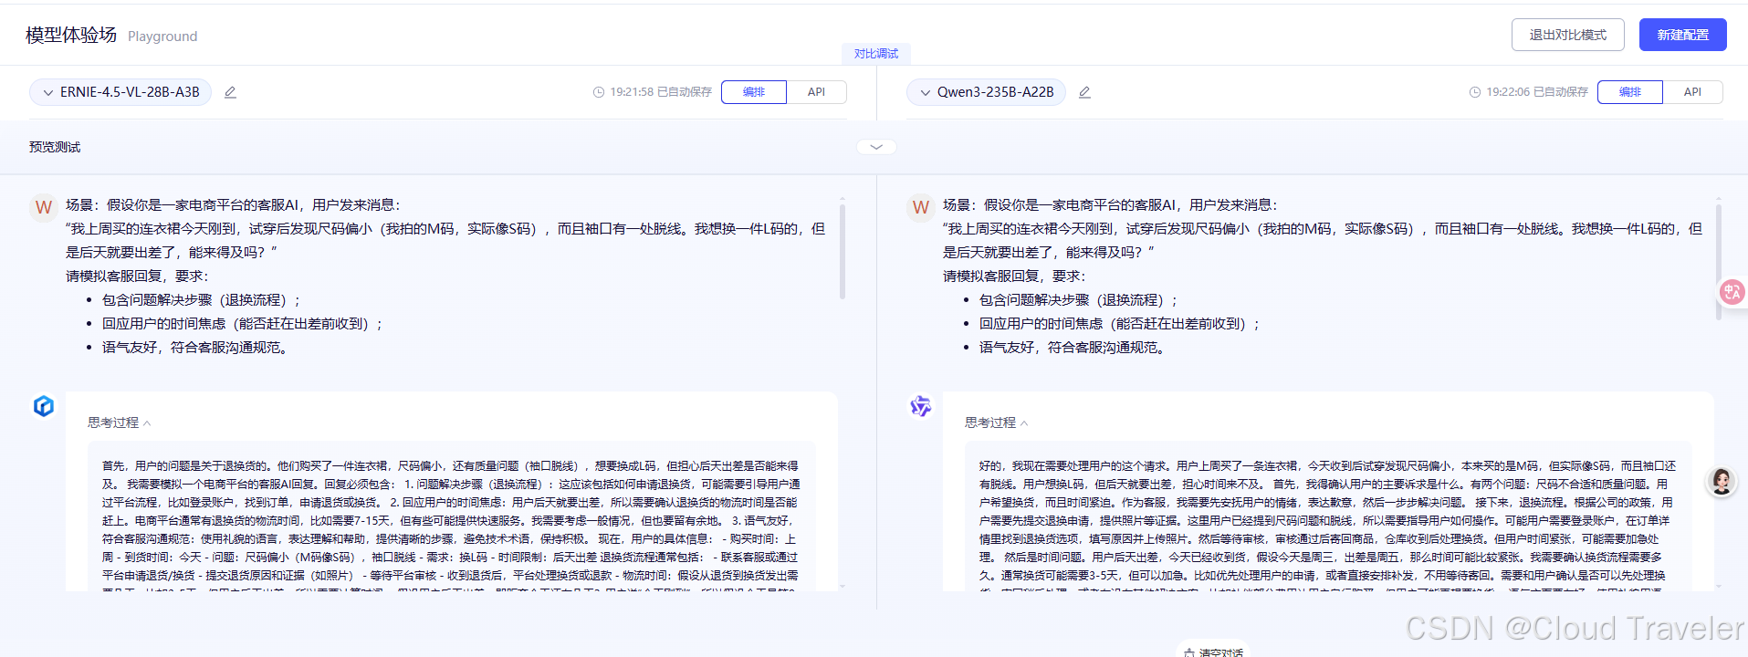The width and height of the screenshot is (1748, 657).
Task: Click the 模型体验场 title
Action: click(71, 35)
